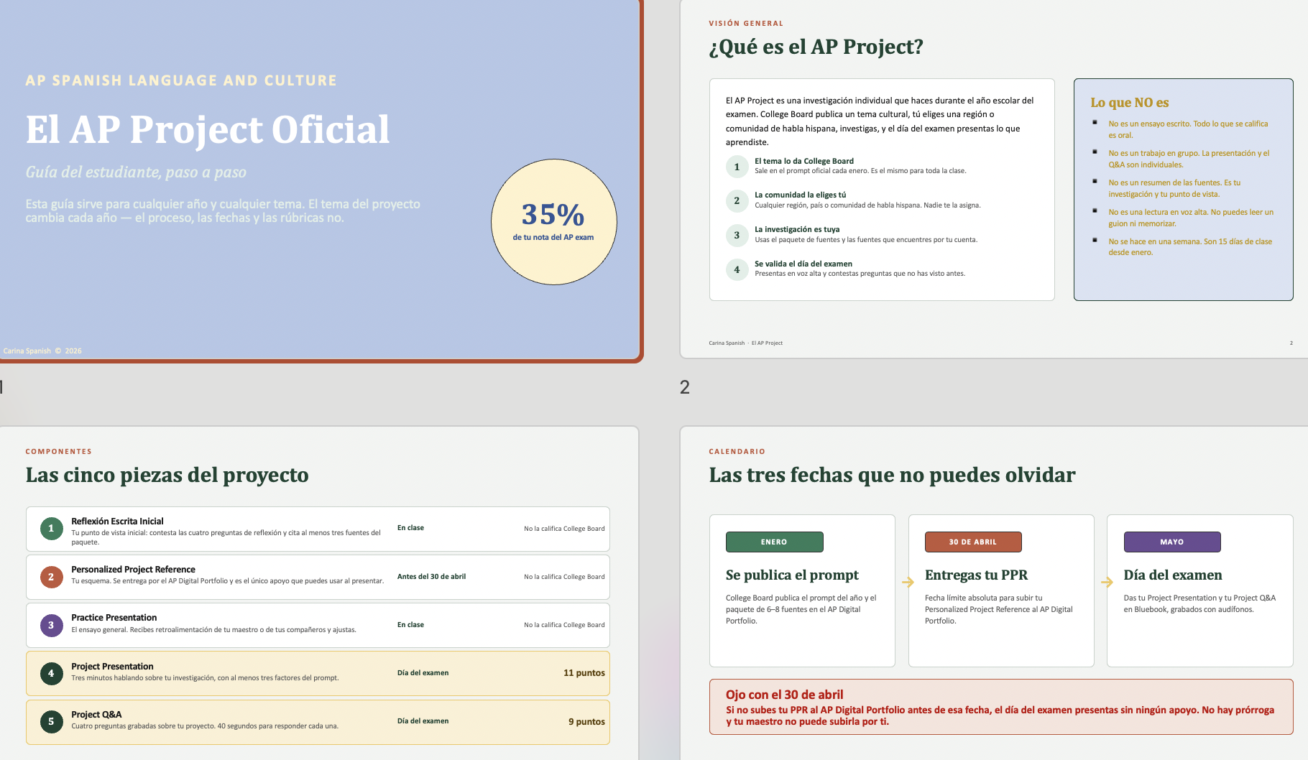The height and width of the screenshot is (760, 1308).
Task: Click the 'Carina Spanish © 2026' footer on the title slide
Action: (x=42, y=351)
